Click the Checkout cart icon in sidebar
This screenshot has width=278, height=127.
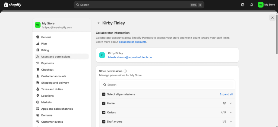(37, 70)
